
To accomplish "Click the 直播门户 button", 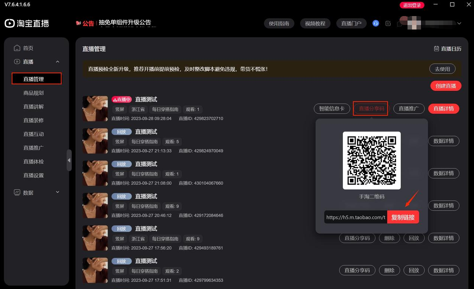I will [x=351, y=23].
